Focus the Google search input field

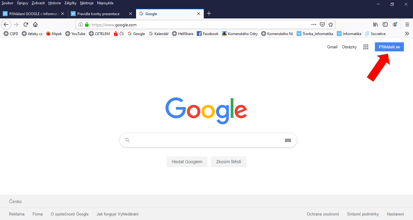point(208,140)
